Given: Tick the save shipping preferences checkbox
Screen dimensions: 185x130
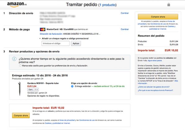Looking at the screenshot, I should point(20,66).
